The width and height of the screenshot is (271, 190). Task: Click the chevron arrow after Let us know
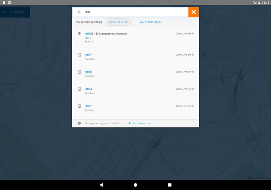pos(149,123)
